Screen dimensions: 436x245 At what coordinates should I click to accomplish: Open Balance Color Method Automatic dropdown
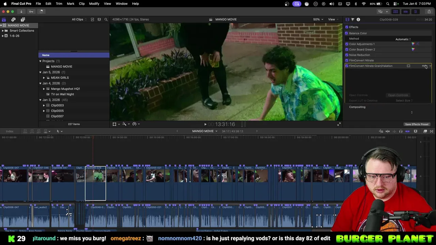tap(403, 39)
